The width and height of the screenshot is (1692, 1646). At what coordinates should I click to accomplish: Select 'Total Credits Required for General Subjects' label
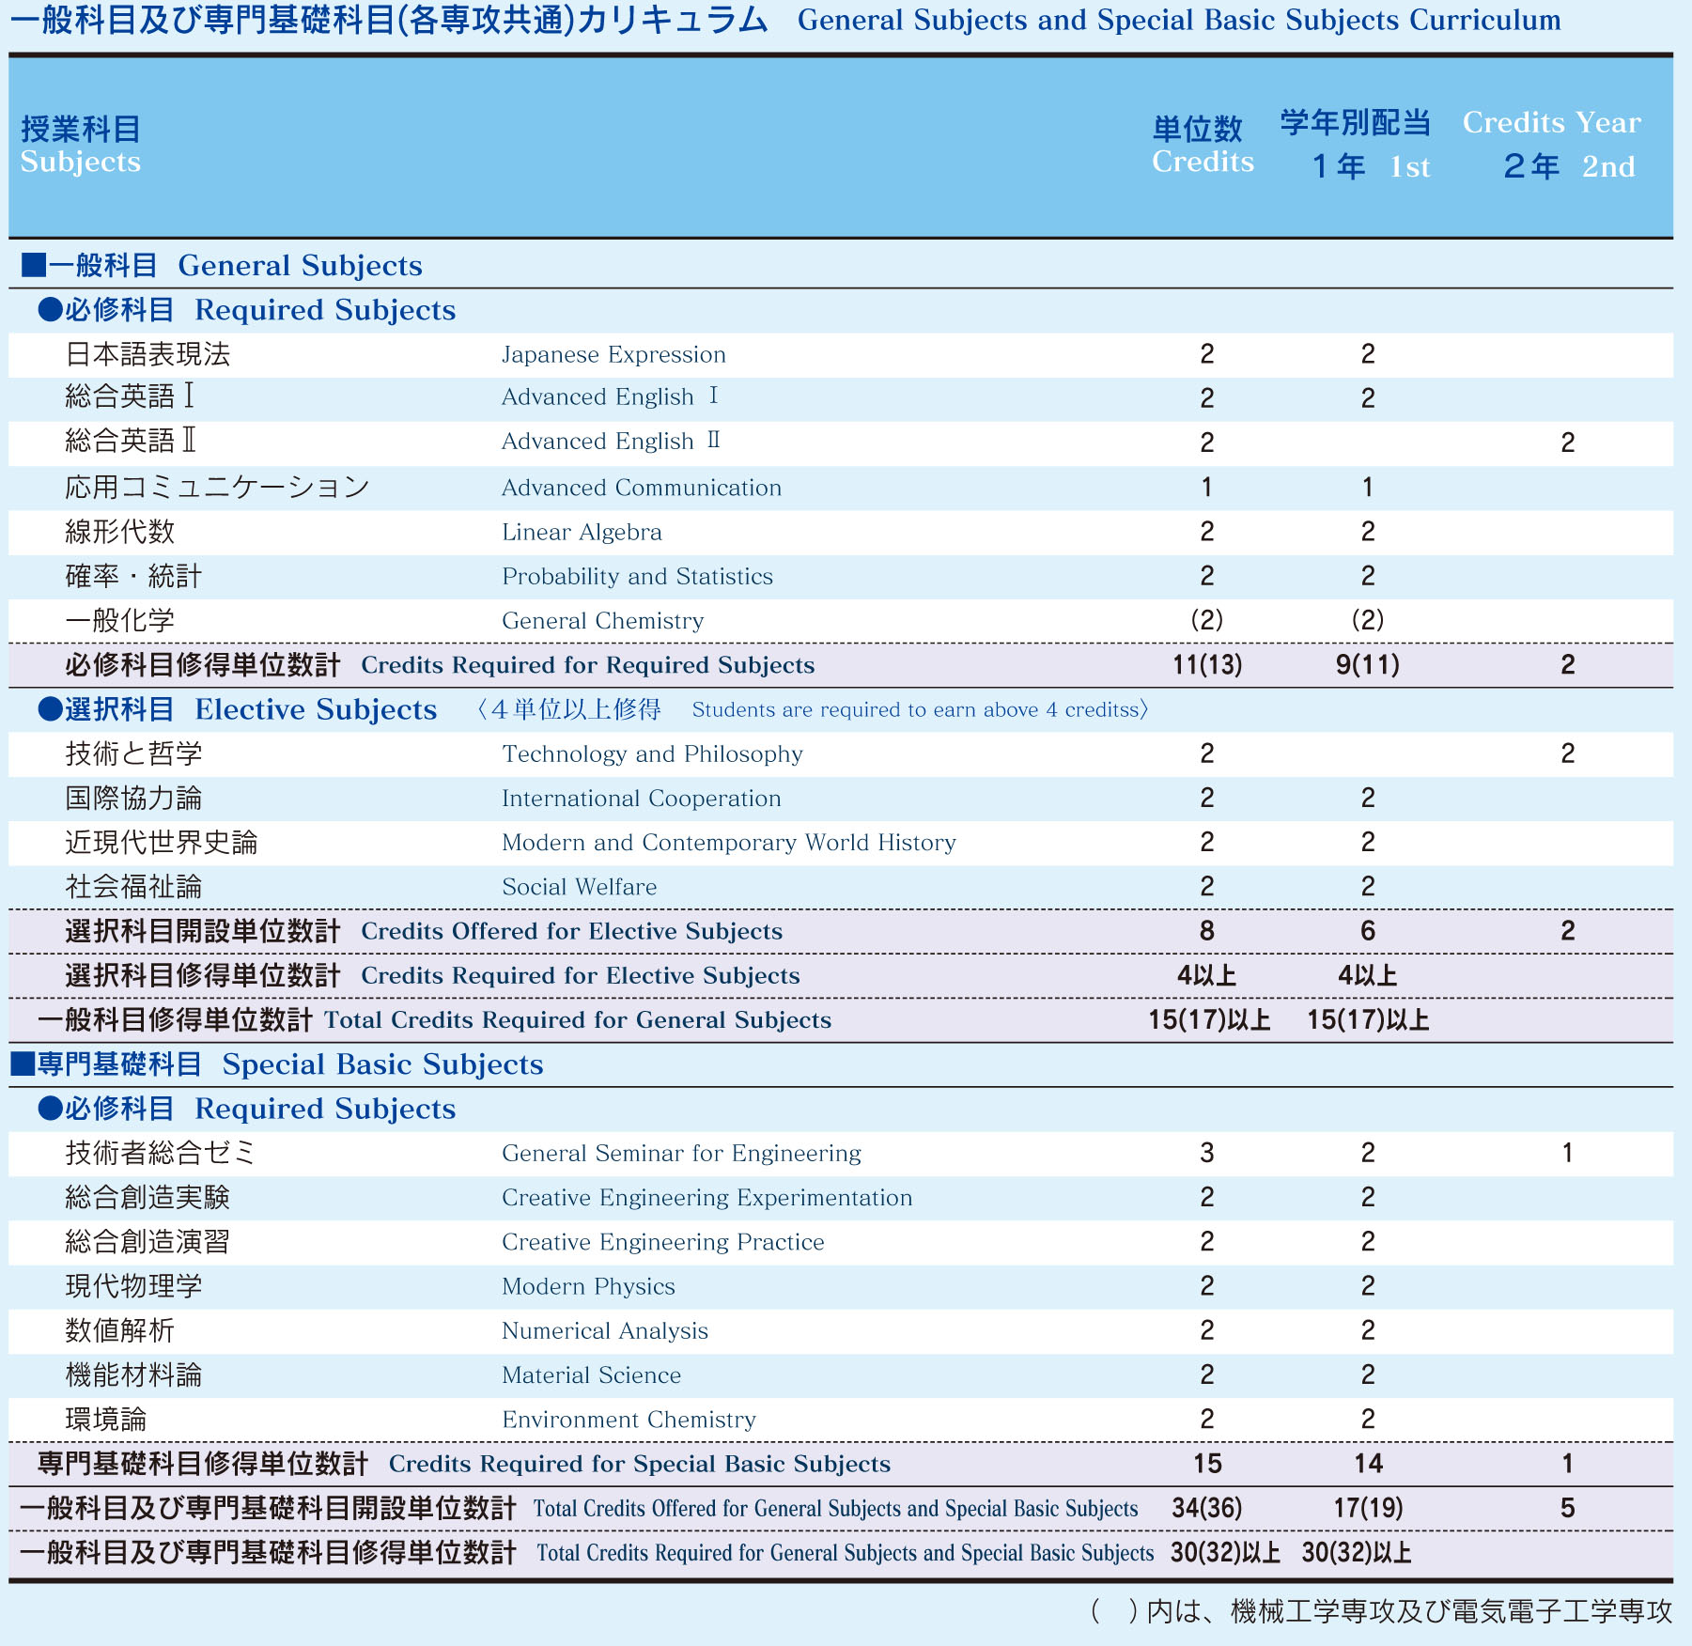pos(578,1019)
